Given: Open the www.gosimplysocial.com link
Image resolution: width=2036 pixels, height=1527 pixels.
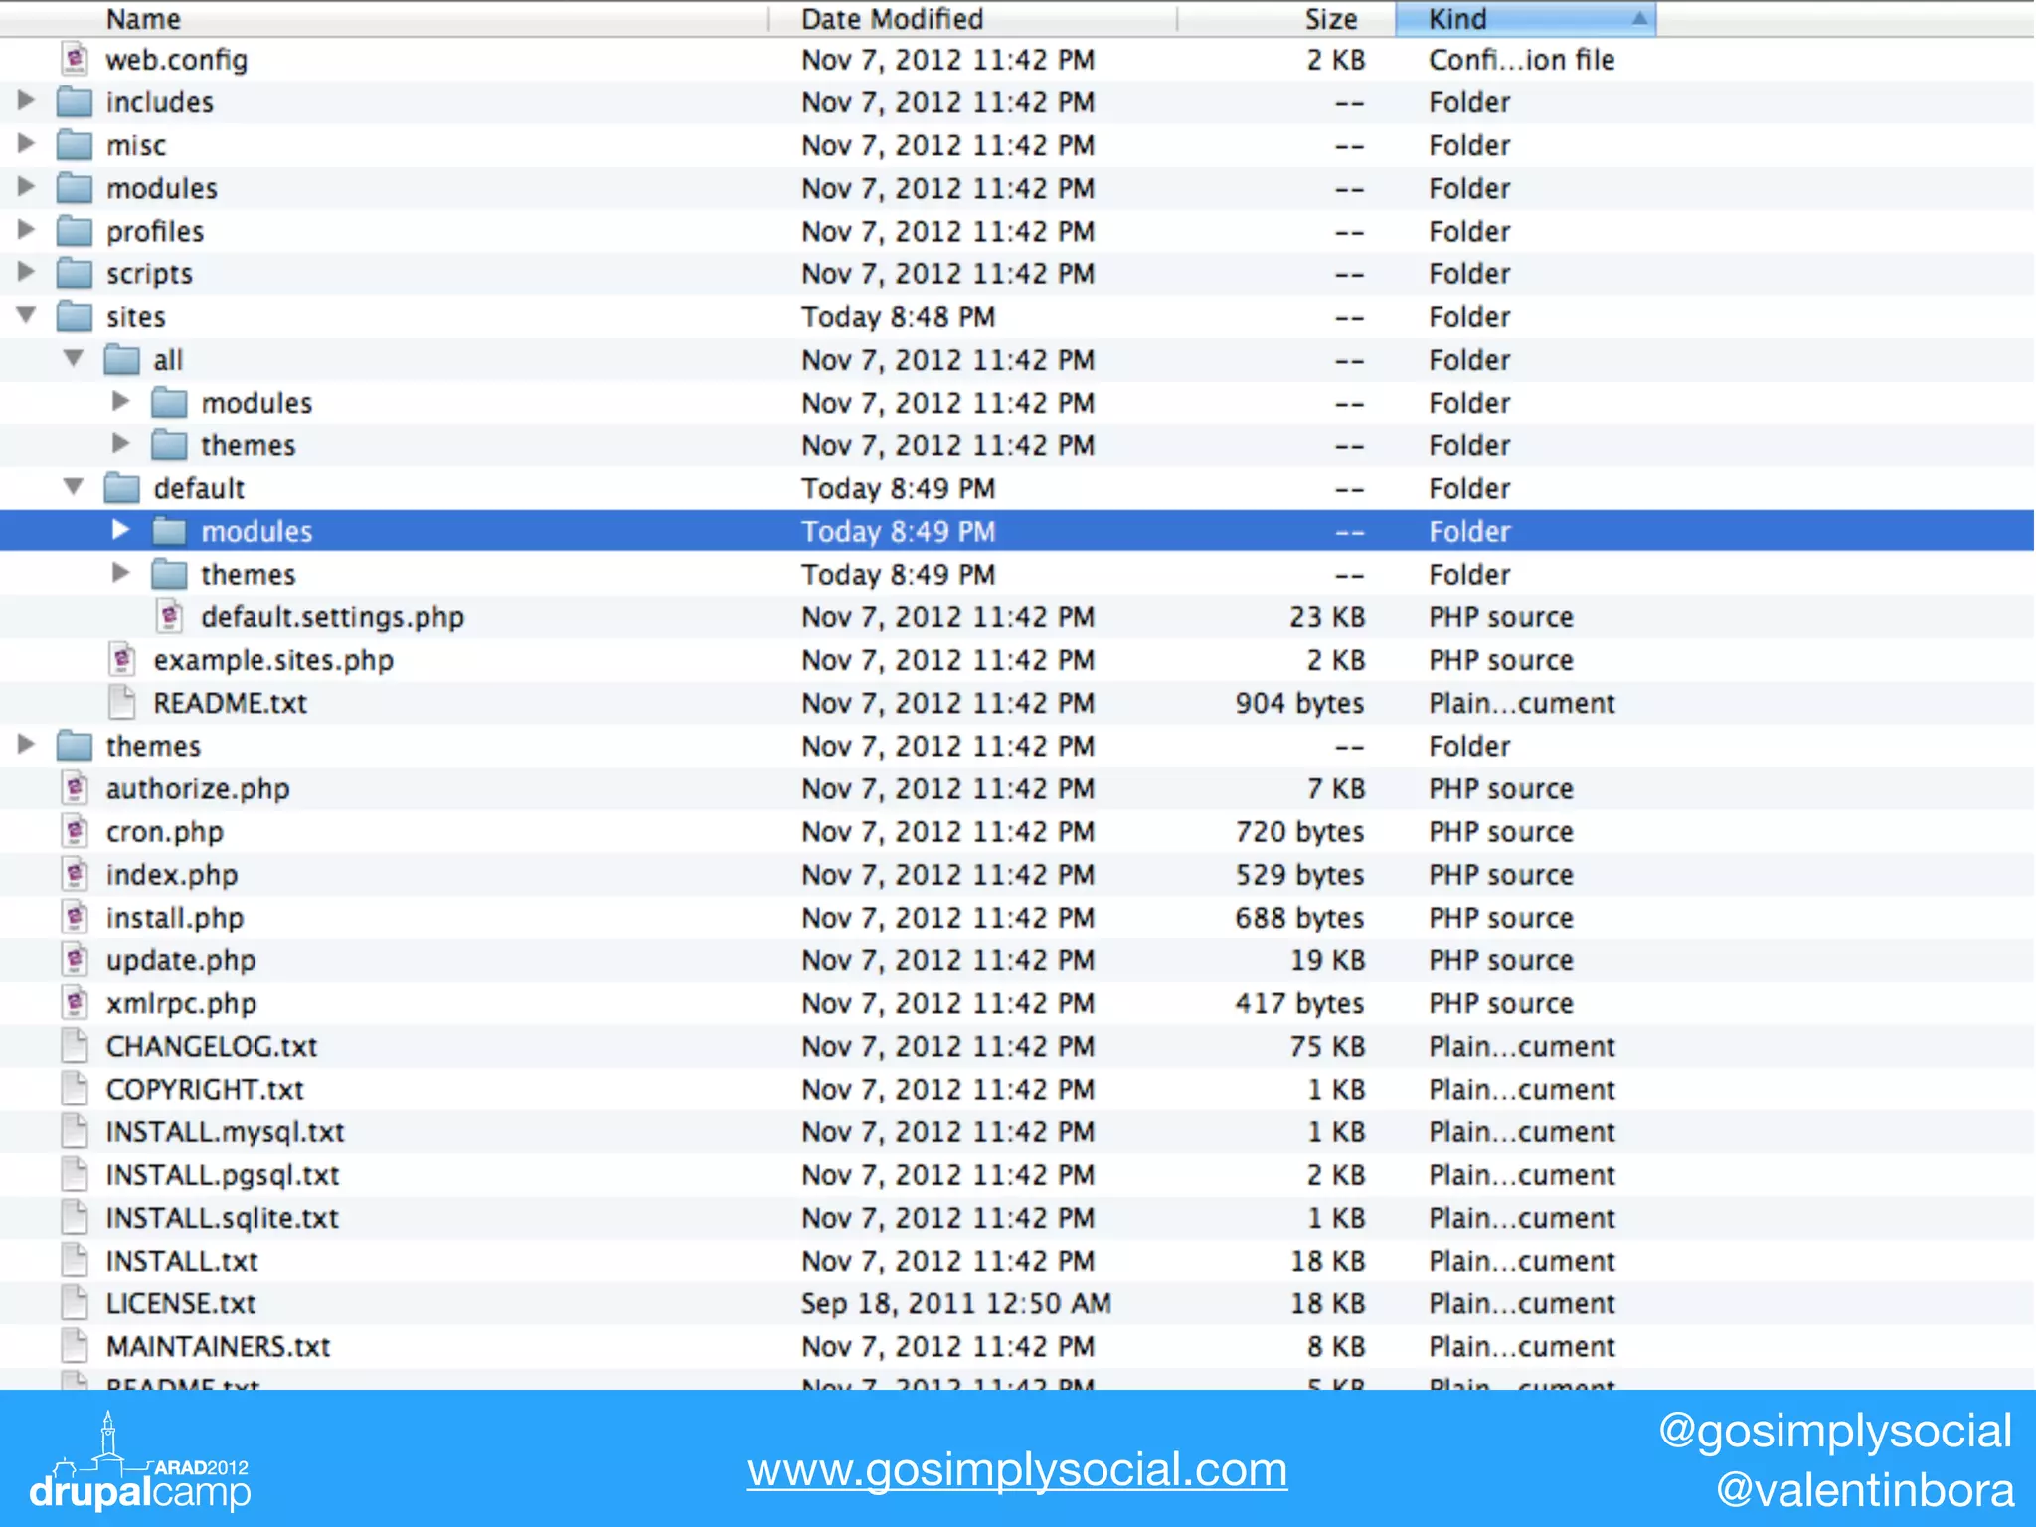Looking at the screenshot, I should coord(1017,1469).
